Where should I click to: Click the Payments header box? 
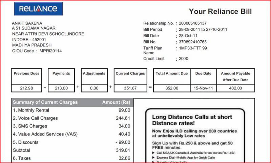[61, 76]
